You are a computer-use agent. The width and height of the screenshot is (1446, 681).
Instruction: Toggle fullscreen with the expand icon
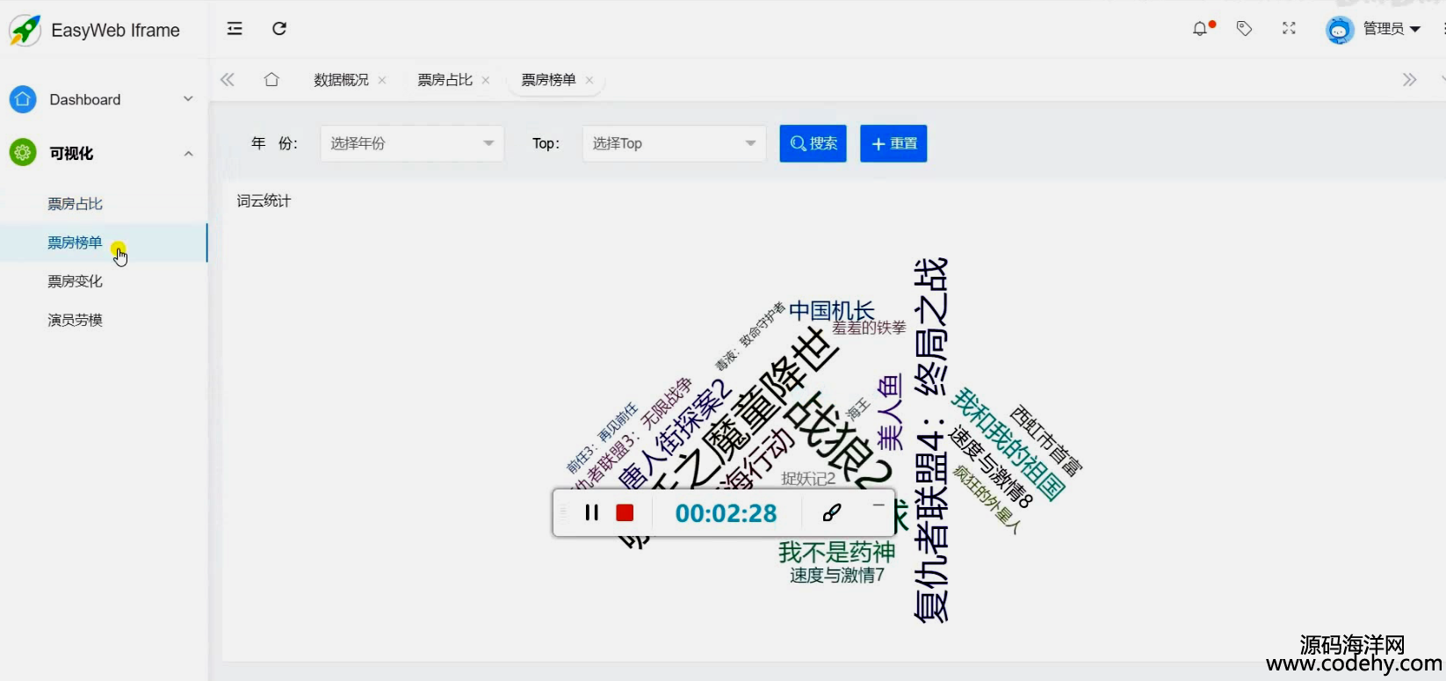(x=1289, y=29)
